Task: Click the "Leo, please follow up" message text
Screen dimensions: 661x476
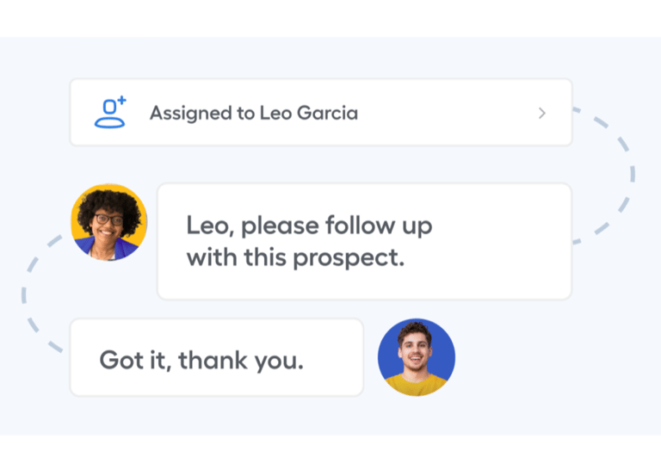Action: (309, 226)
